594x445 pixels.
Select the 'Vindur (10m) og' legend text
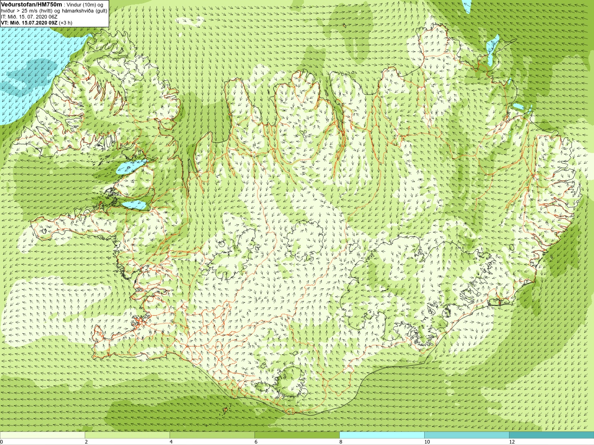pyautogui.click(x=85, y=5)
